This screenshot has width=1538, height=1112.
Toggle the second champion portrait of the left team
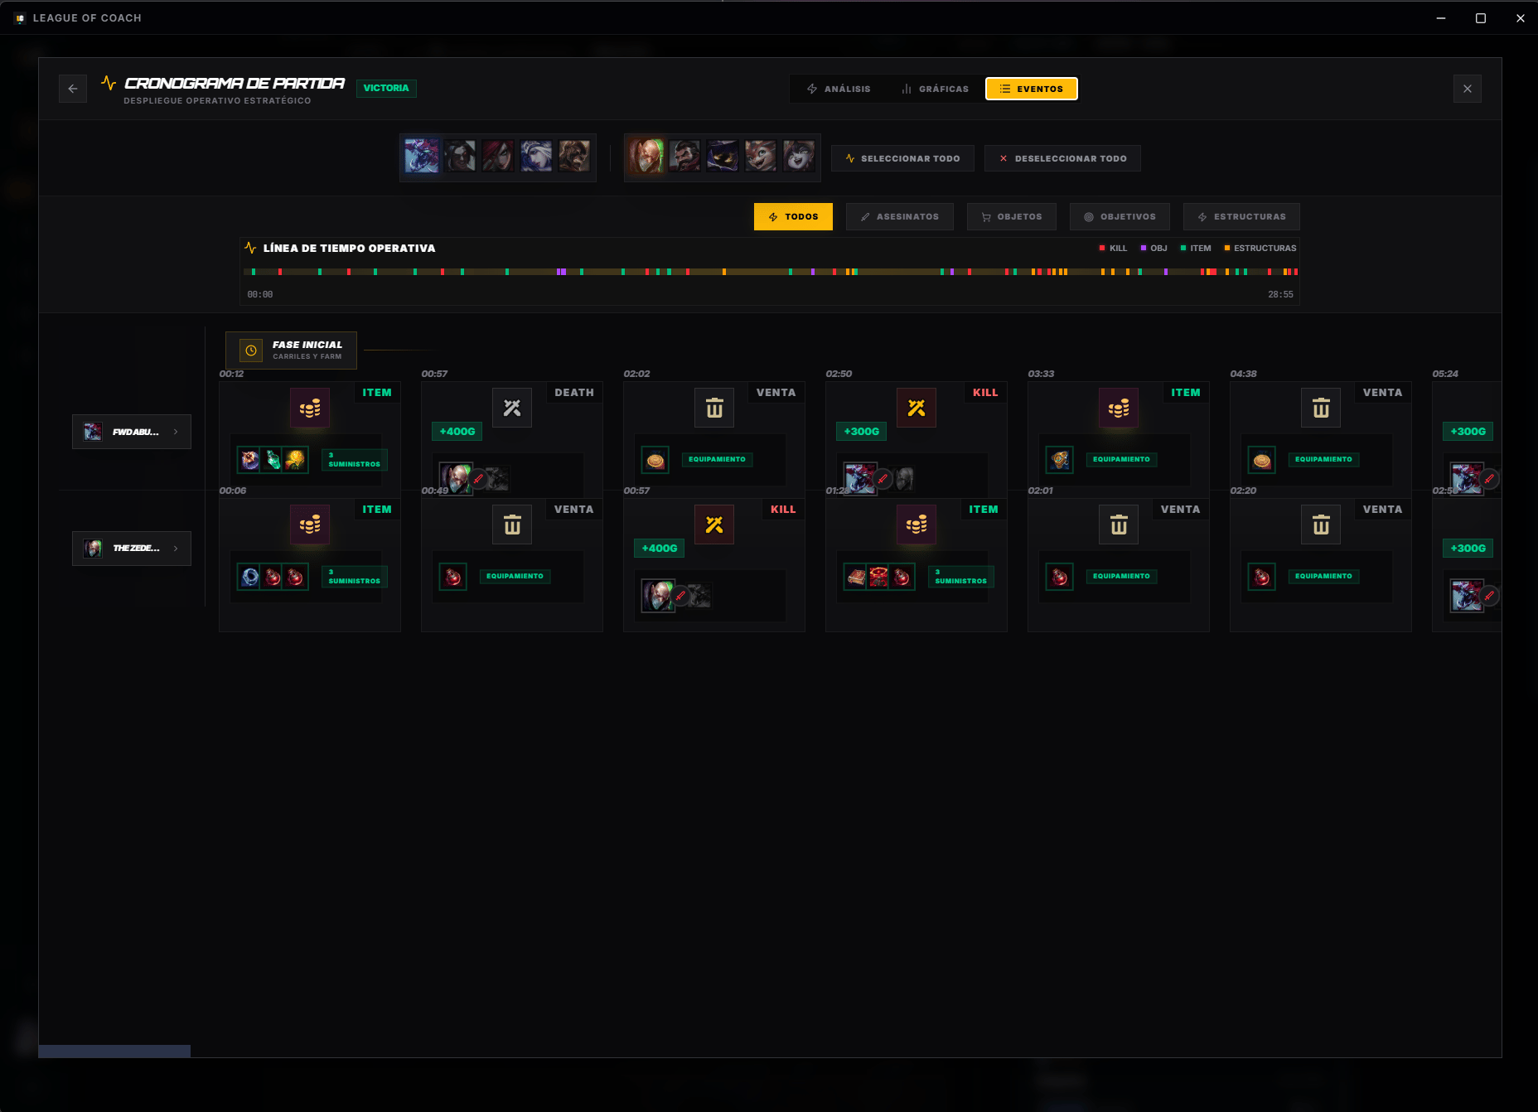[x=460, y=156]
